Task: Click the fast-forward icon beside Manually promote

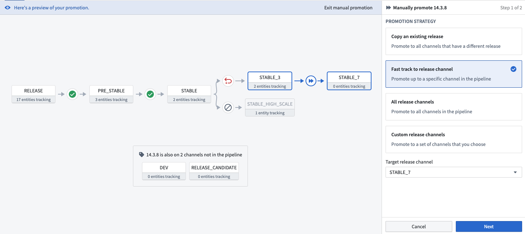Action: 388,8
